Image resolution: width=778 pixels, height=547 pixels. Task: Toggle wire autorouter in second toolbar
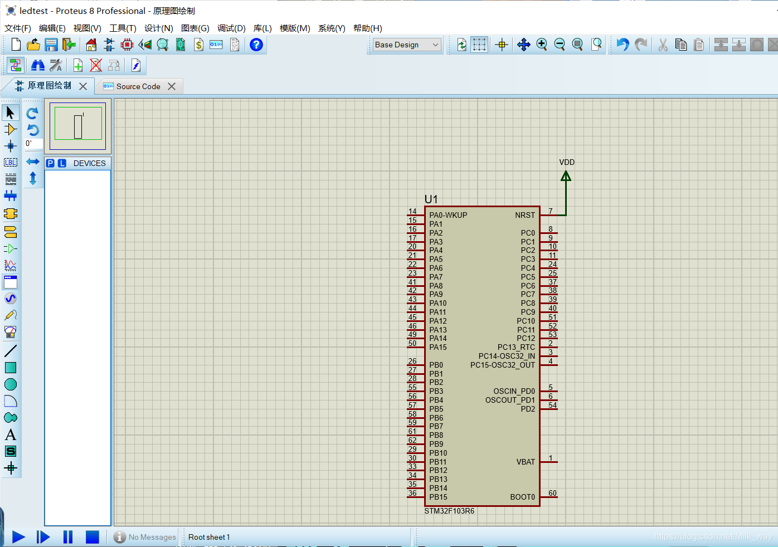click(16, 66)
